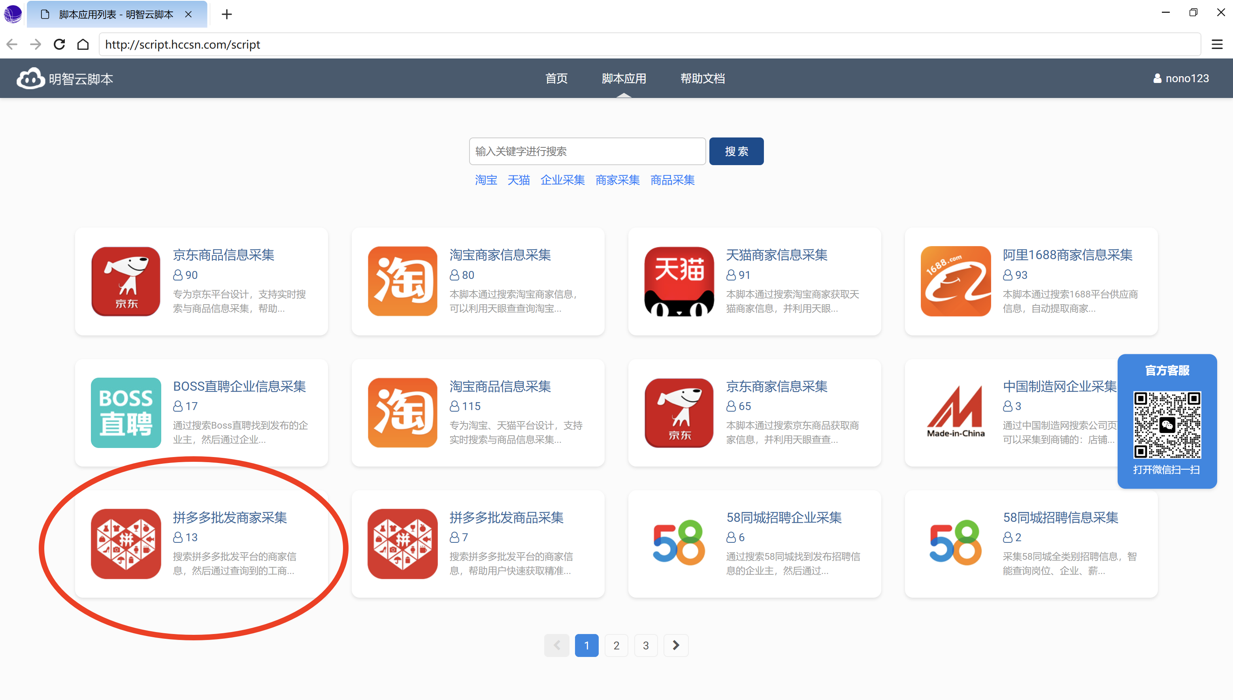Click the 天猫商家信息采集 Tmall icon

(x=679, y=281)
